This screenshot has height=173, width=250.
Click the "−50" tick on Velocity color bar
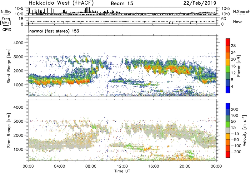tap(235, 140)
